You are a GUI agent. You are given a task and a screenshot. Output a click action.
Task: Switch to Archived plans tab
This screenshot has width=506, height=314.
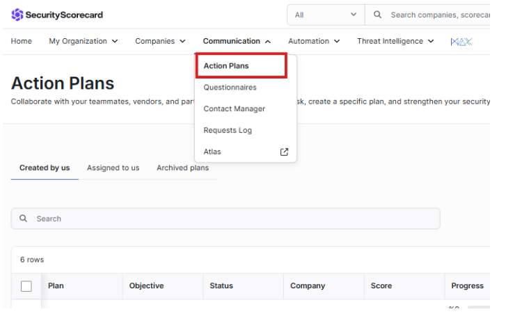tap(182, 168)
